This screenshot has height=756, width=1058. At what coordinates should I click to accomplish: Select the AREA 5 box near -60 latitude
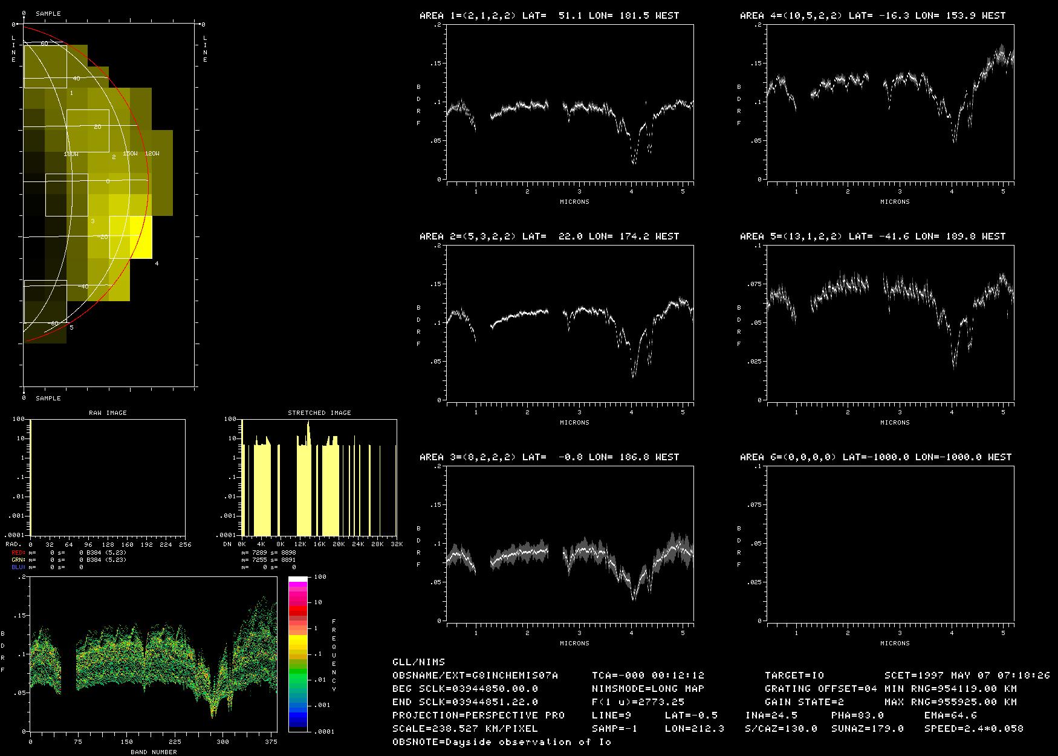click(45, 301)
